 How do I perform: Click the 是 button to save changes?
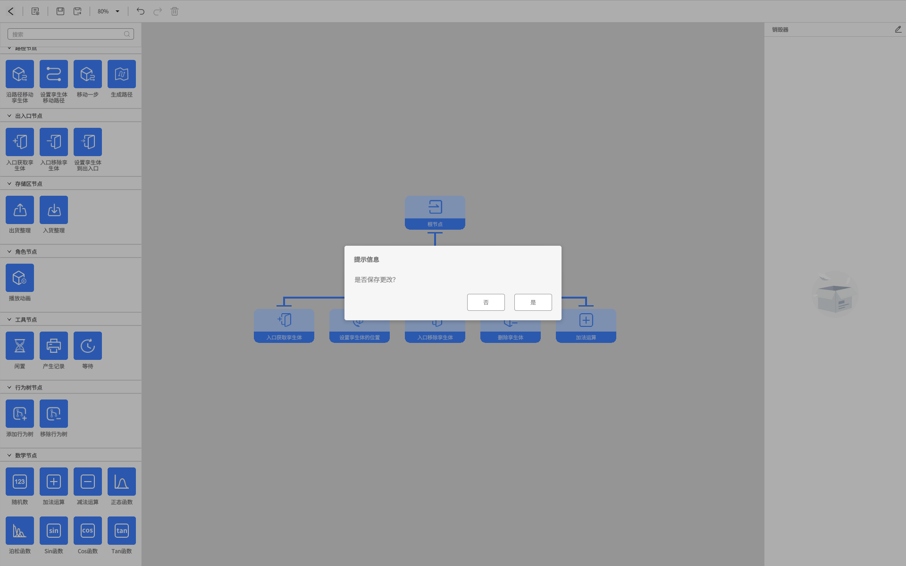[533, 302]
